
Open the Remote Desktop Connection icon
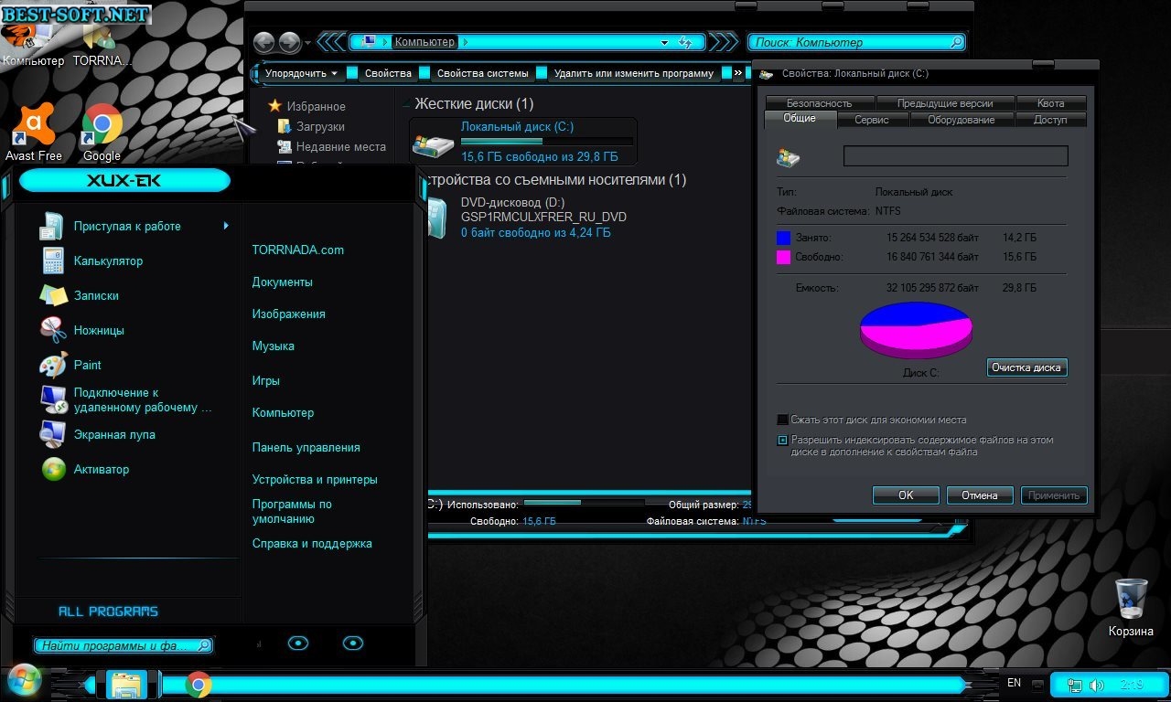click(x=52, y=399)
